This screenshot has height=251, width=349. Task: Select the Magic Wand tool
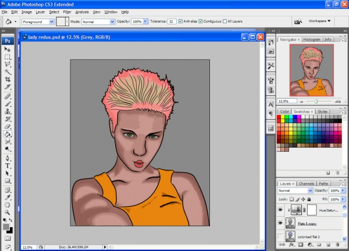8,71
